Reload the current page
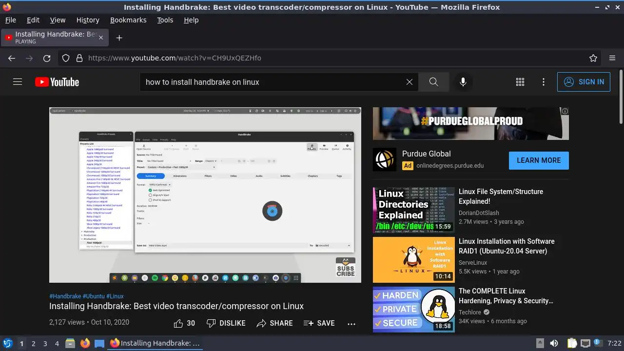This screenshot has height=351, width=624. pyautogui.click(x=47, y=58)
